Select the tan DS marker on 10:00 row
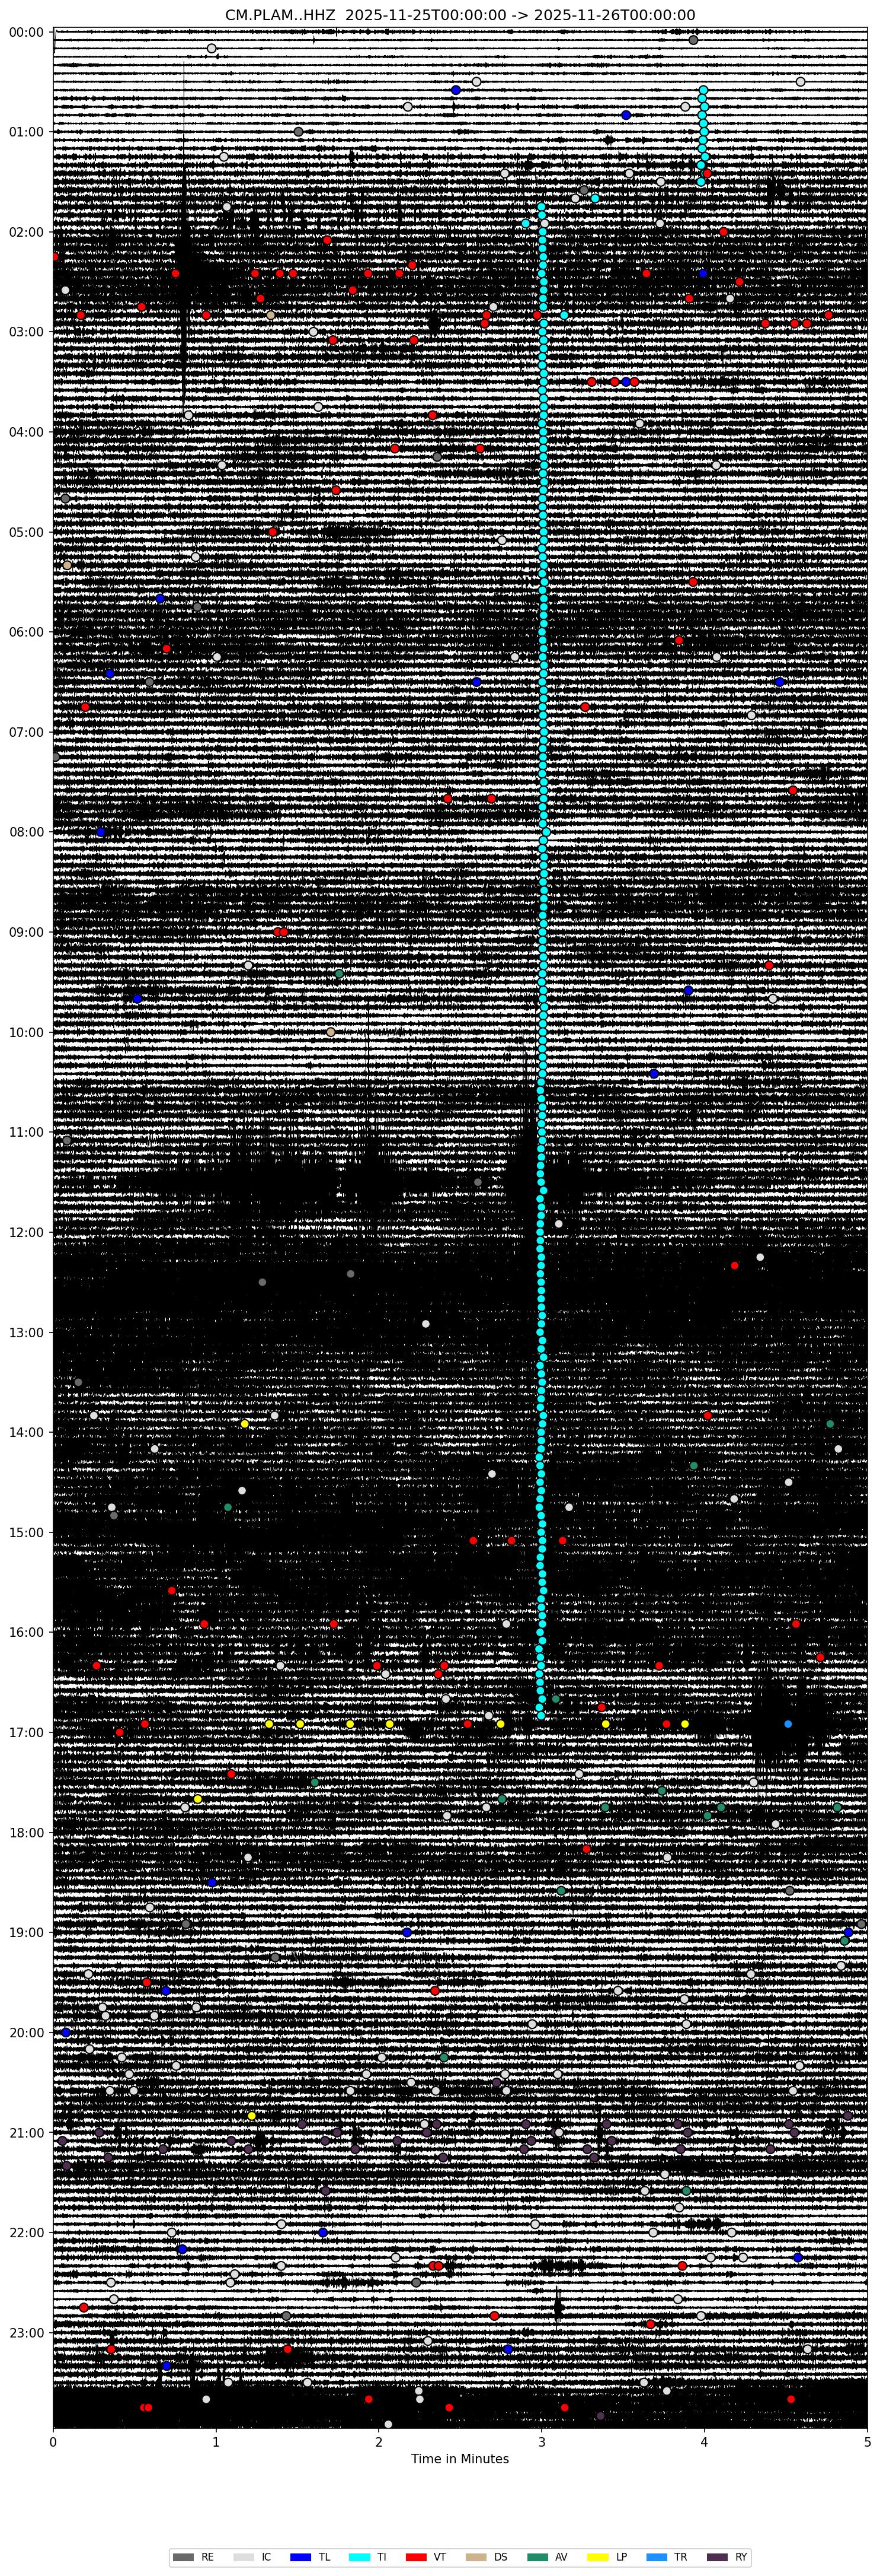 (331, 1032)
